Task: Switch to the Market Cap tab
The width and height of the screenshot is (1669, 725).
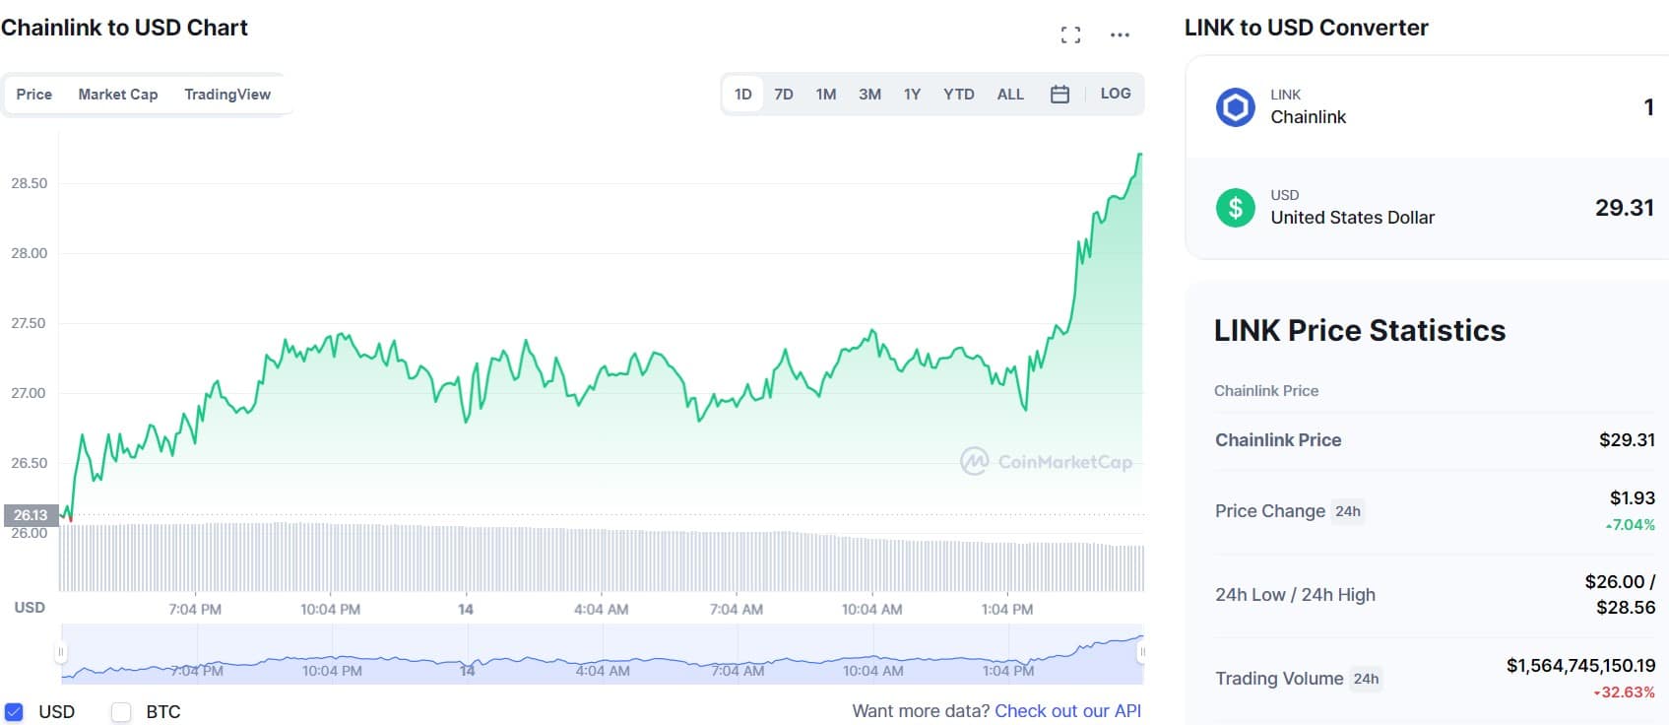Action: 118,95
